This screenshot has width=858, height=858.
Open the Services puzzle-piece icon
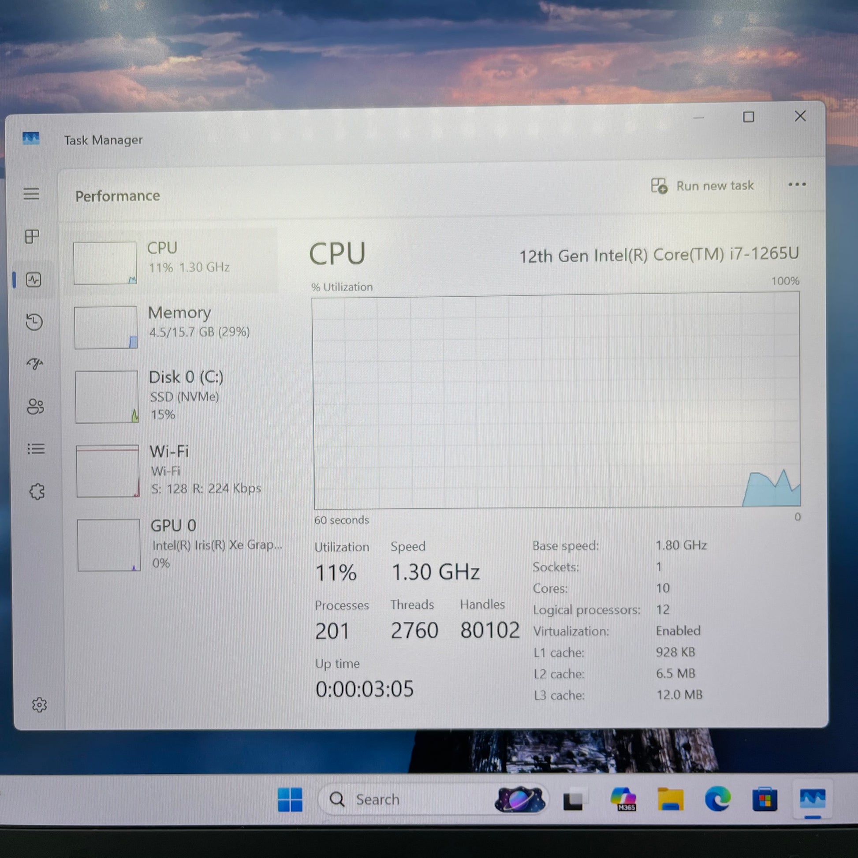coord(37,492)
